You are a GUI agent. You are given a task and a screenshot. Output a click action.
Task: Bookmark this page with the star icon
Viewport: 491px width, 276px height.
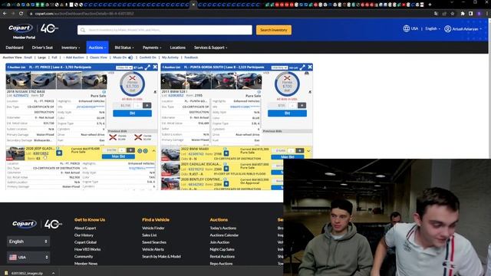pyautogui.click(x=453, y=14)
